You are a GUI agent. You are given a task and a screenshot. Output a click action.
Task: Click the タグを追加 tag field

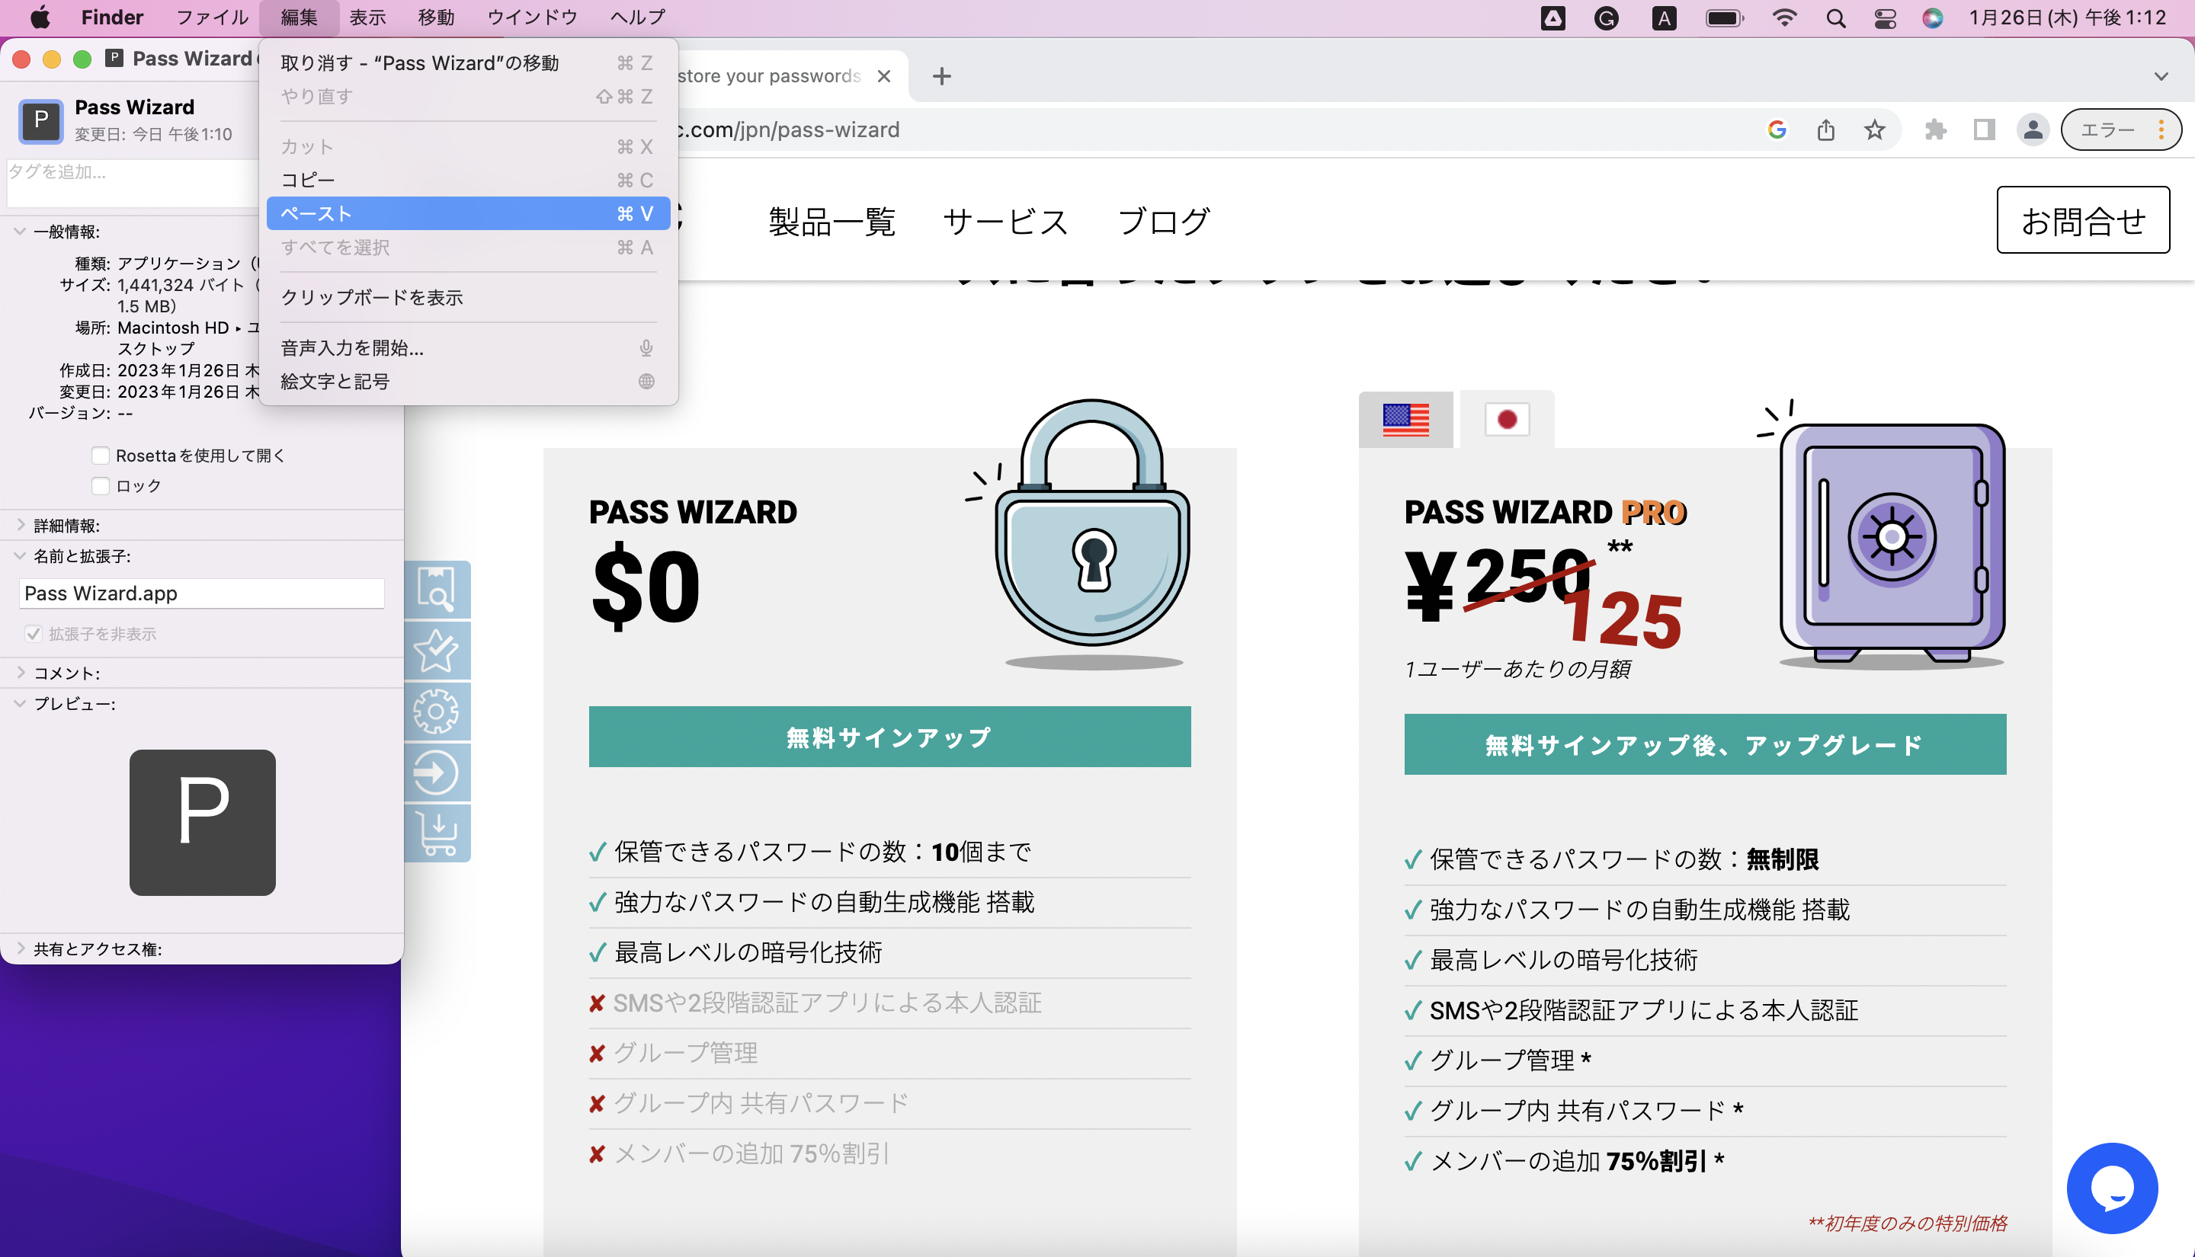pos(132,182)
